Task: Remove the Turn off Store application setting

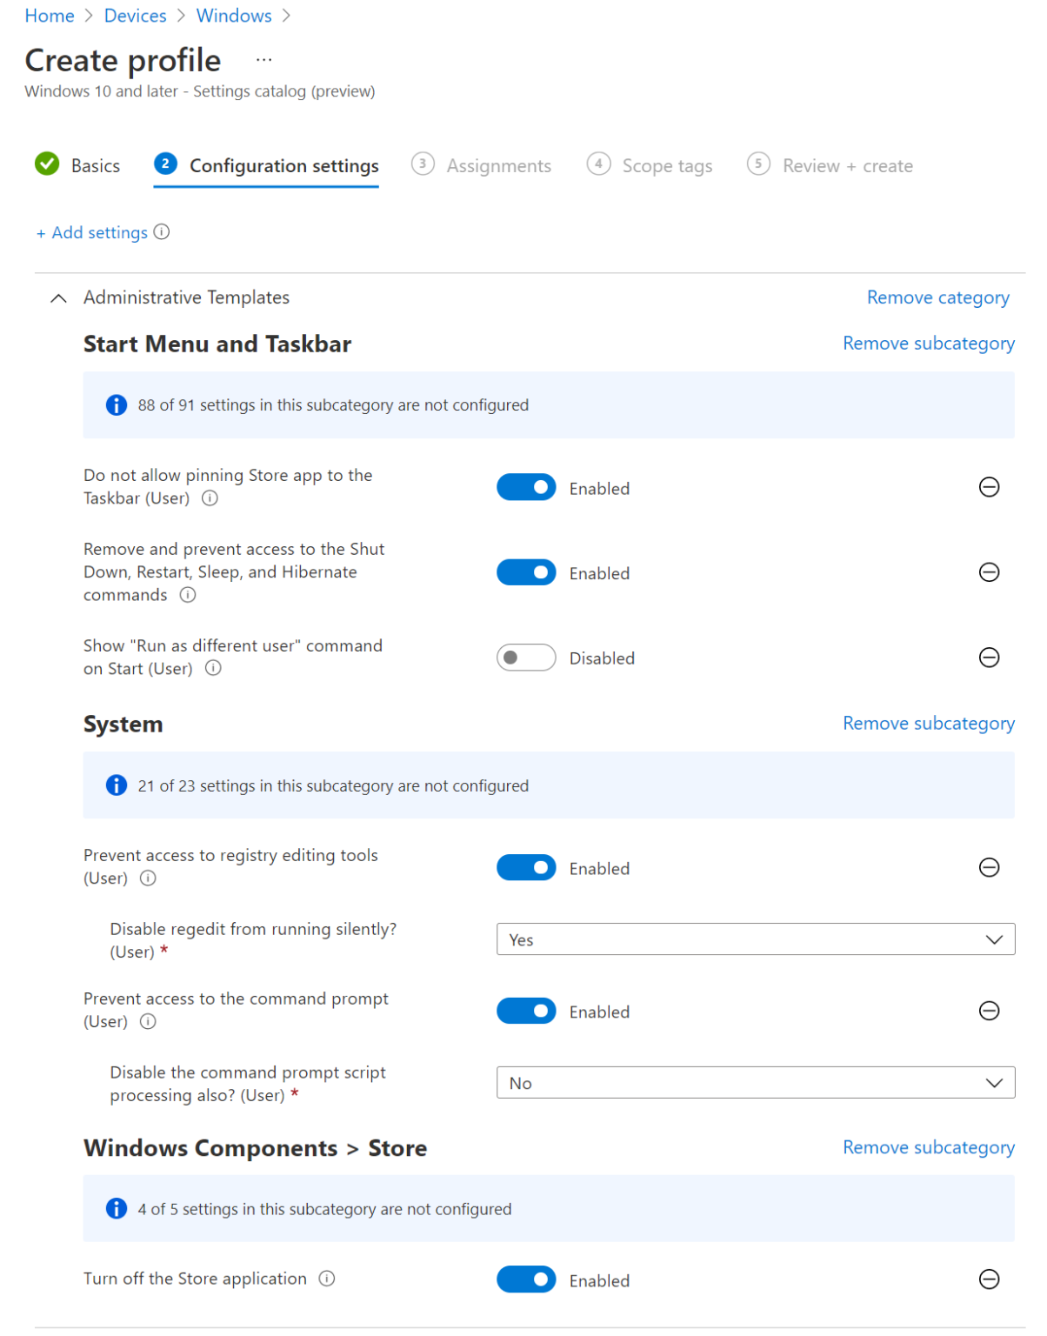Action: 989,1279
